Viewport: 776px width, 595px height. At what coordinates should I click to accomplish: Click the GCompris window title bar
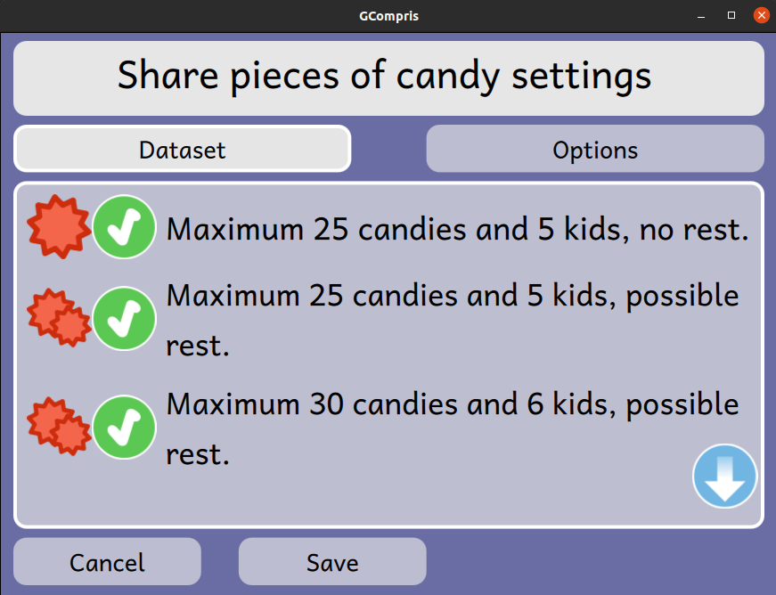(x=388, y=16)
